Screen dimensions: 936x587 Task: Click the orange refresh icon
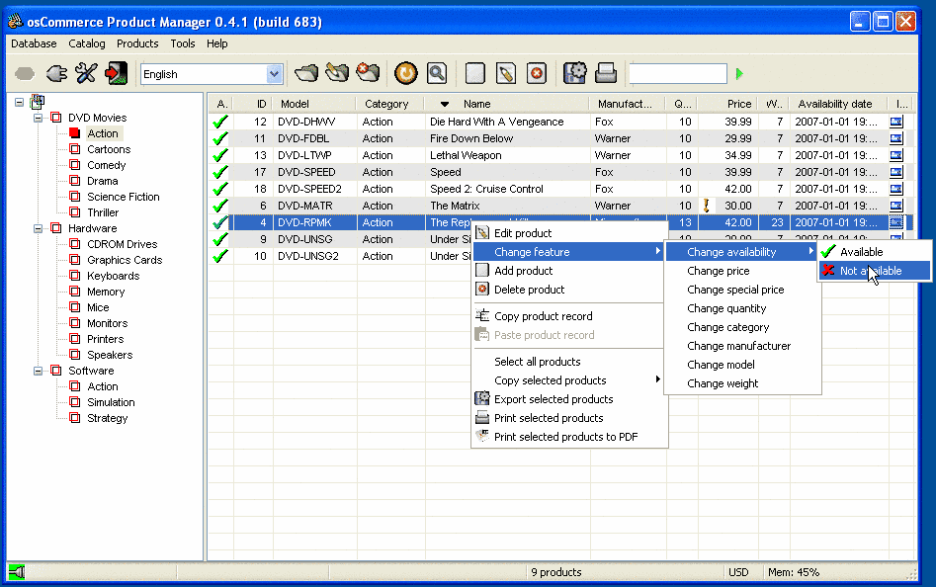click(x=406, y=73)
